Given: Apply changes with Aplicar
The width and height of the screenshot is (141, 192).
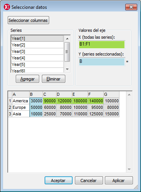Looking at the screenshot, I should [119, 181].
